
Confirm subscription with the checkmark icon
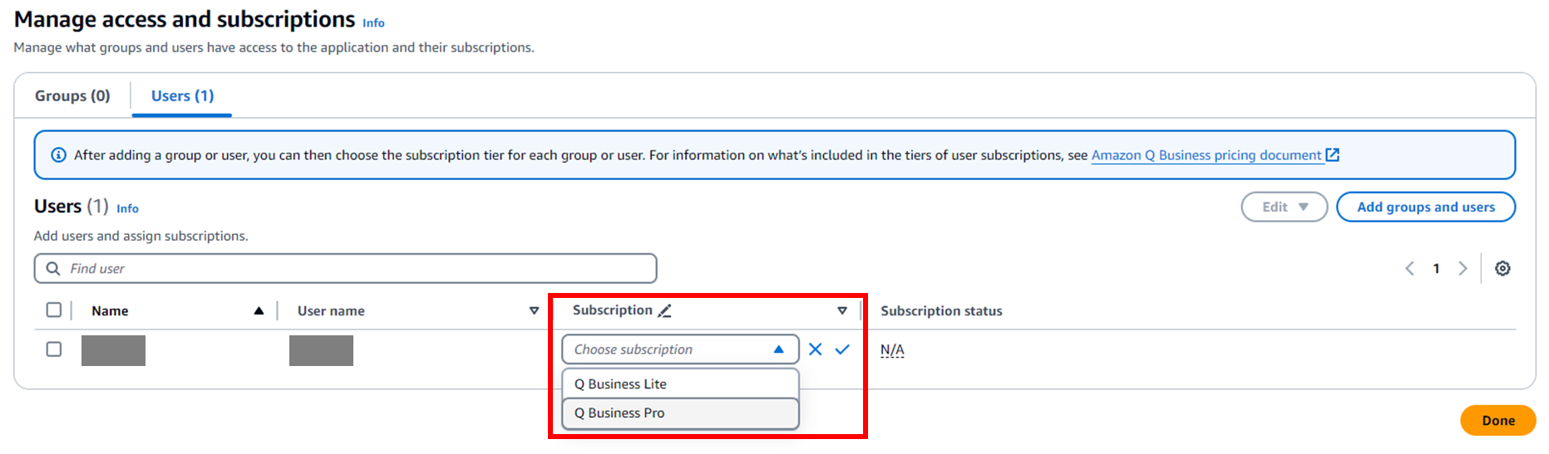click(842, 349)
